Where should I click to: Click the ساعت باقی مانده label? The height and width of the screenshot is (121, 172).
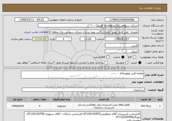tap(21, 39)
